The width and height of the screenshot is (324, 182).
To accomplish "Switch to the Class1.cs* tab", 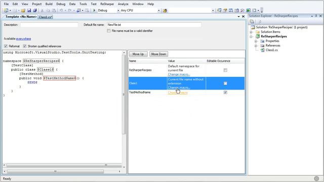I will [x=46, y=17].
